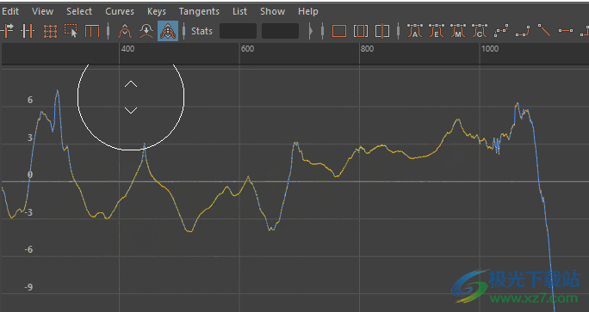Open the View menu
Viewport: 589px width, 312px height.
pyautogui.click(x=42, y=11)
